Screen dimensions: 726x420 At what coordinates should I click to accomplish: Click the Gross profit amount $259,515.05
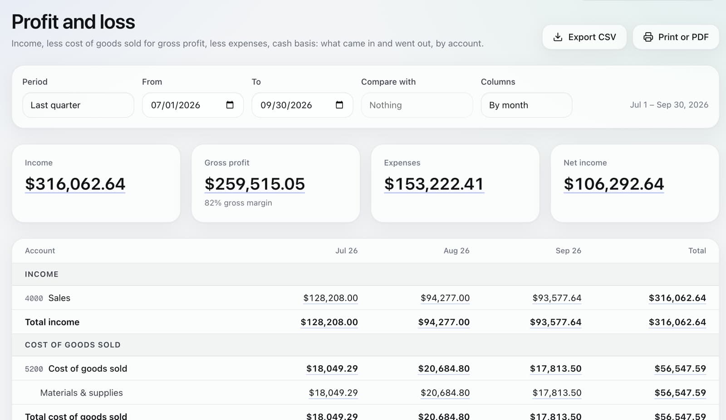[255, 184]
